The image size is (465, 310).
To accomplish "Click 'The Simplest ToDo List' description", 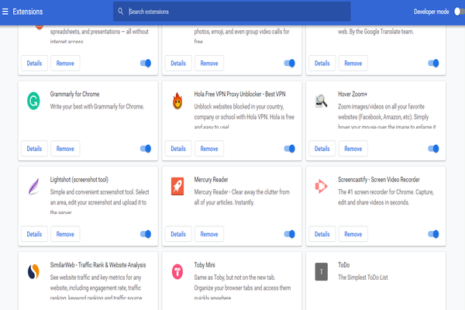I will 363,277.
